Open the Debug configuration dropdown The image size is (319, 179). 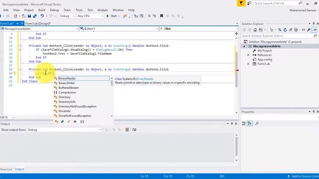67,16
